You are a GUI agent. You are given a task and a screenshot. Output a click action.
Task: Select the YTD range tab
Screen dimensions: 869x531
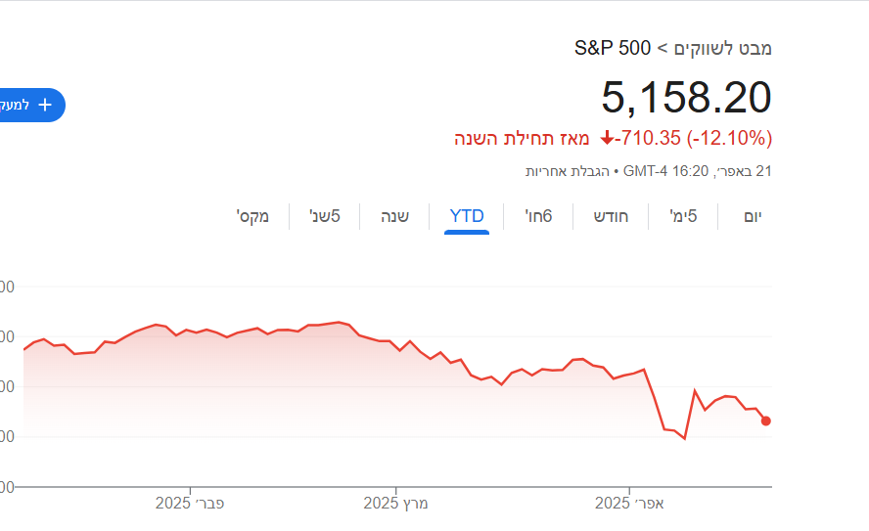[467, 216]
